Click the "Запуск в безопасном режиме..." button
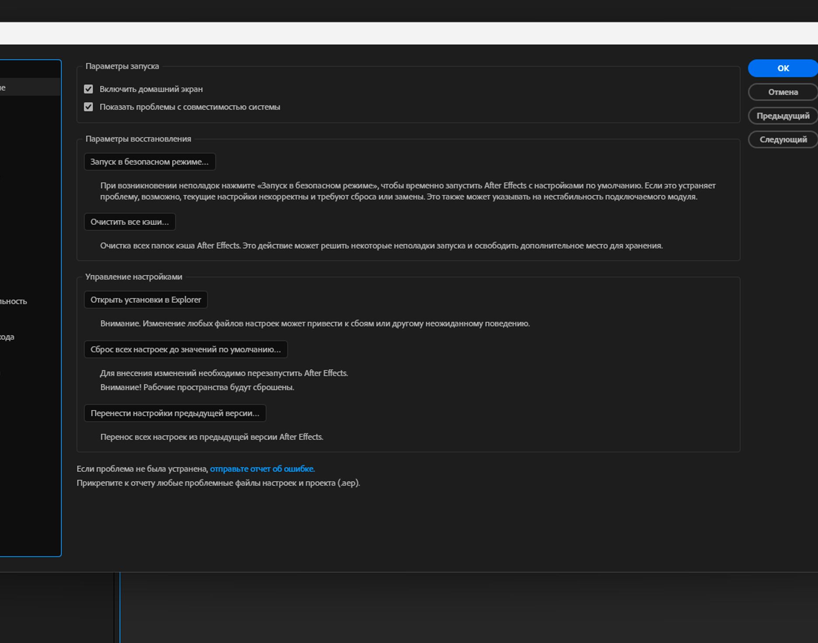The image size is (818, 643). pos(149,162)
